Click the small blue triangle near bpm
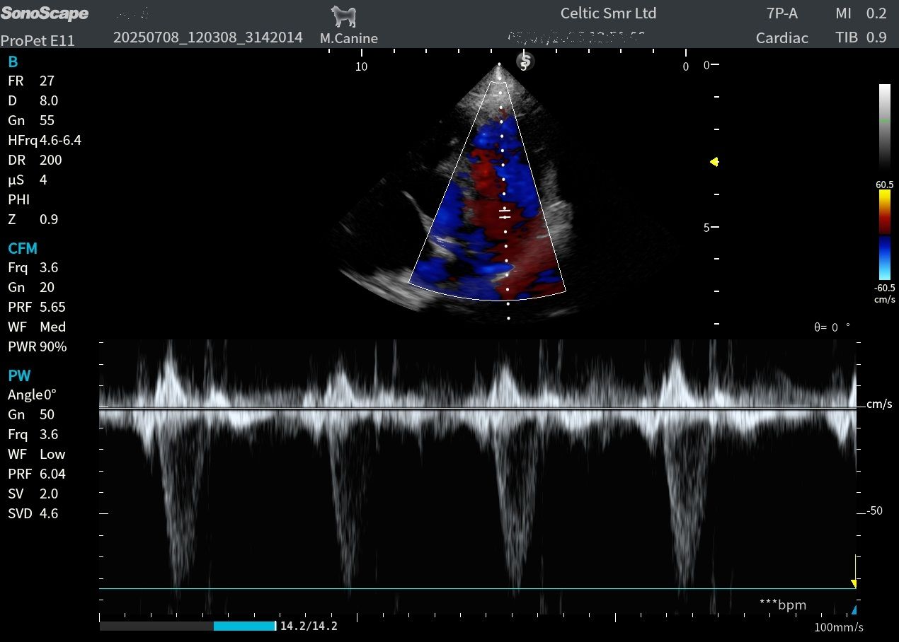This screenshot has height=642, width=899. 854,609
